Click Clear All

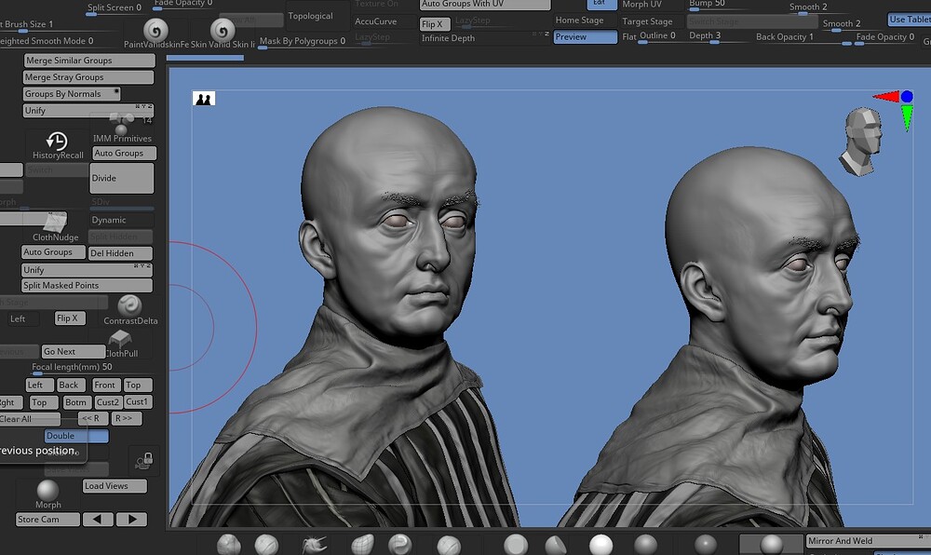[30, 419]
